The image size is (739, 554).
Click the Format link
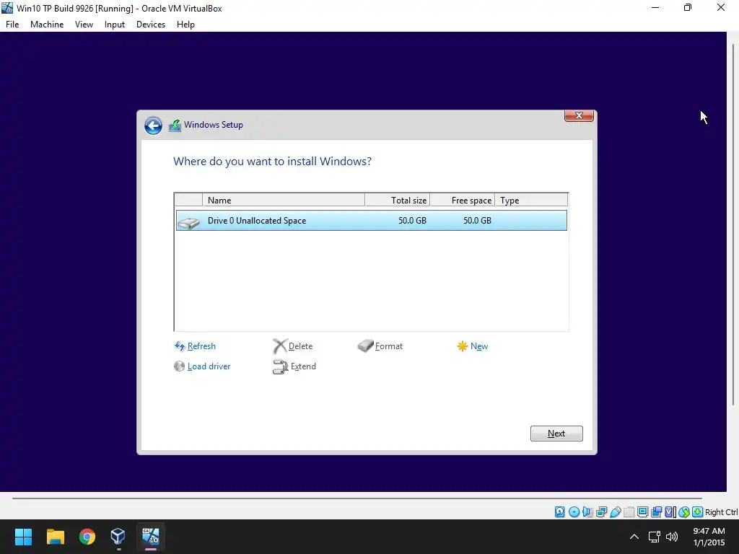(389, 346)
